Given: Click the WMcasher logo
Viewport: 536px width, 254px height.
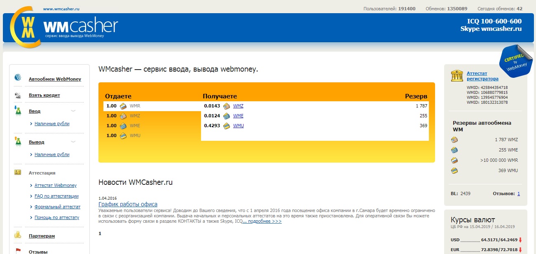Looking at the screenshot, I should point(64,26).
